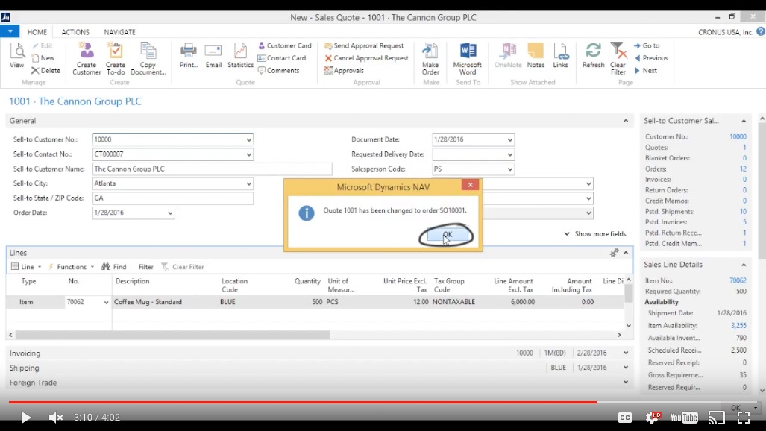This screenshot has width=766, height=431.
Task: Send to Microsoft Word
Action: [x=468, y=58]
